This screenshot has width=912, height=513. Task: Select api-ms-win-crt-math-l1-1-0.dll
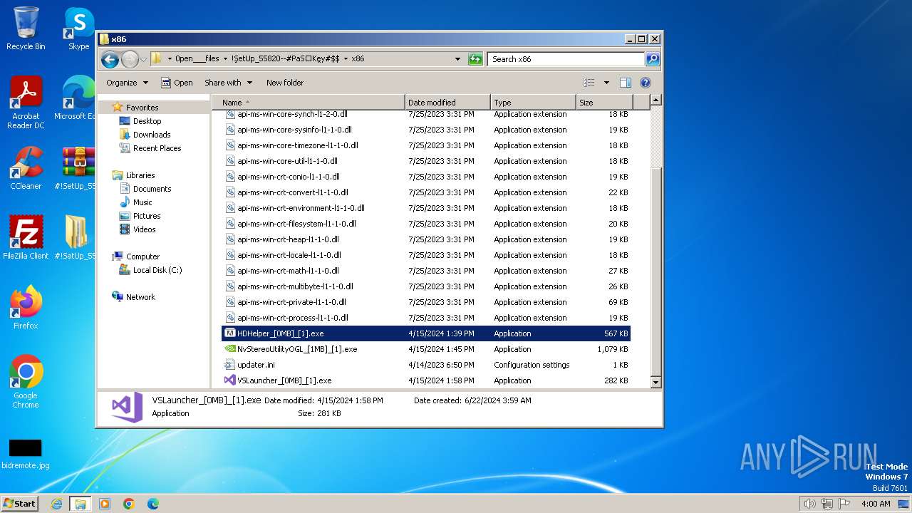(427, 271)
